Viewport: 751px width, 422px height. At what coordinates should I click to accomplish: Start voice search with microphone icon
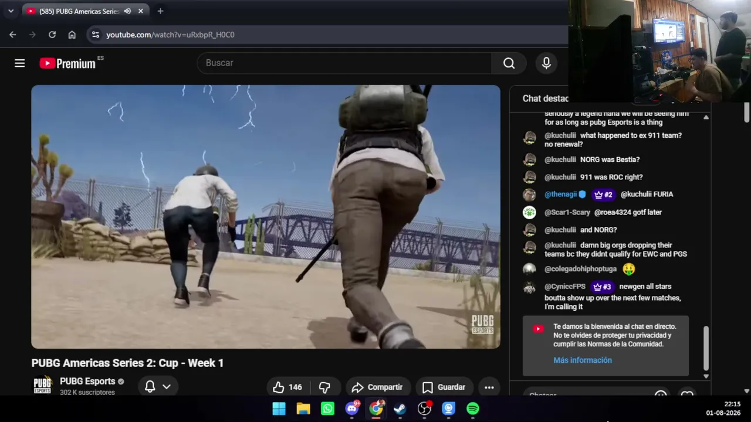[x=546, y=63]
